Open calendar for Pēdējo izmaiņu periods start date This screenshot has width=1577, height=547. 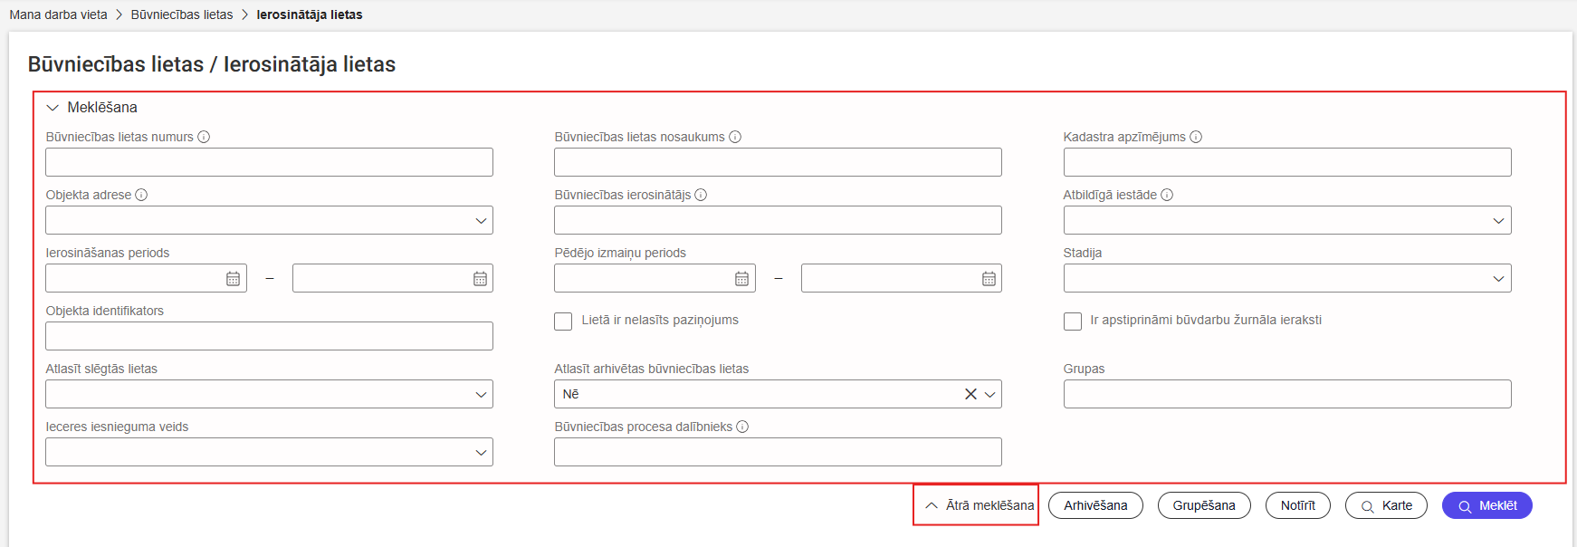point(741,279)
